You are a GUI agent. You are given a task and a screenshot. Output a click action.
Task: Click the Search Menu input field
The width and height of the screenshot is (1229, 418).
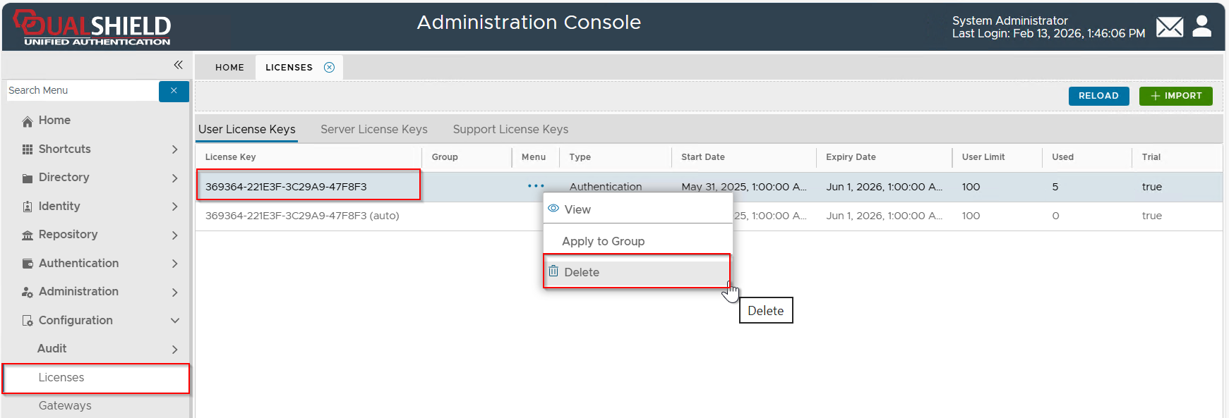pyautogui.click(x=81, y=91)
